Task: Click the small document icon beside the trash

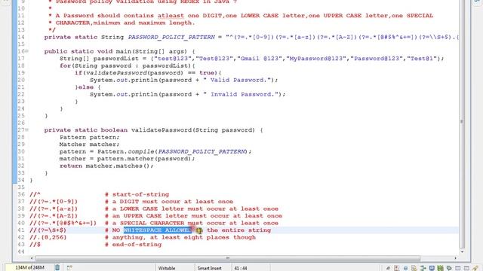Action: pyautogui.click(x=69, y=268)
